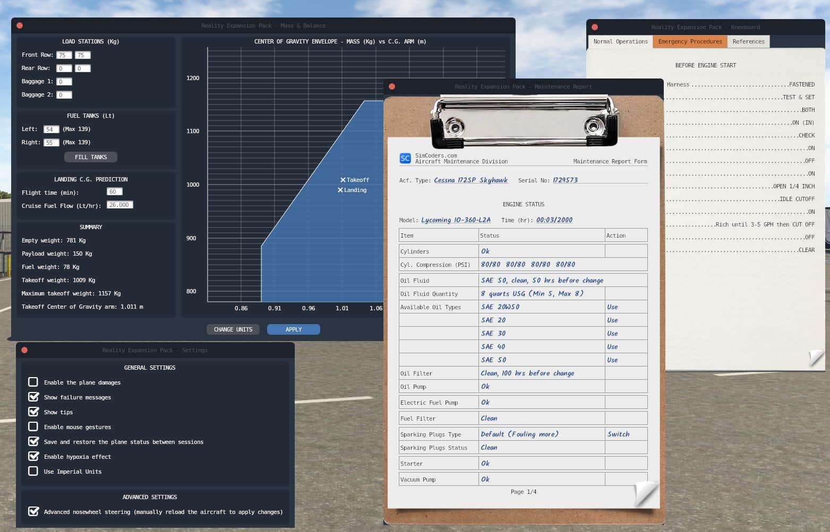Open the References tab
The height and width of the screenshot is (532, 830).
[748, 41]
